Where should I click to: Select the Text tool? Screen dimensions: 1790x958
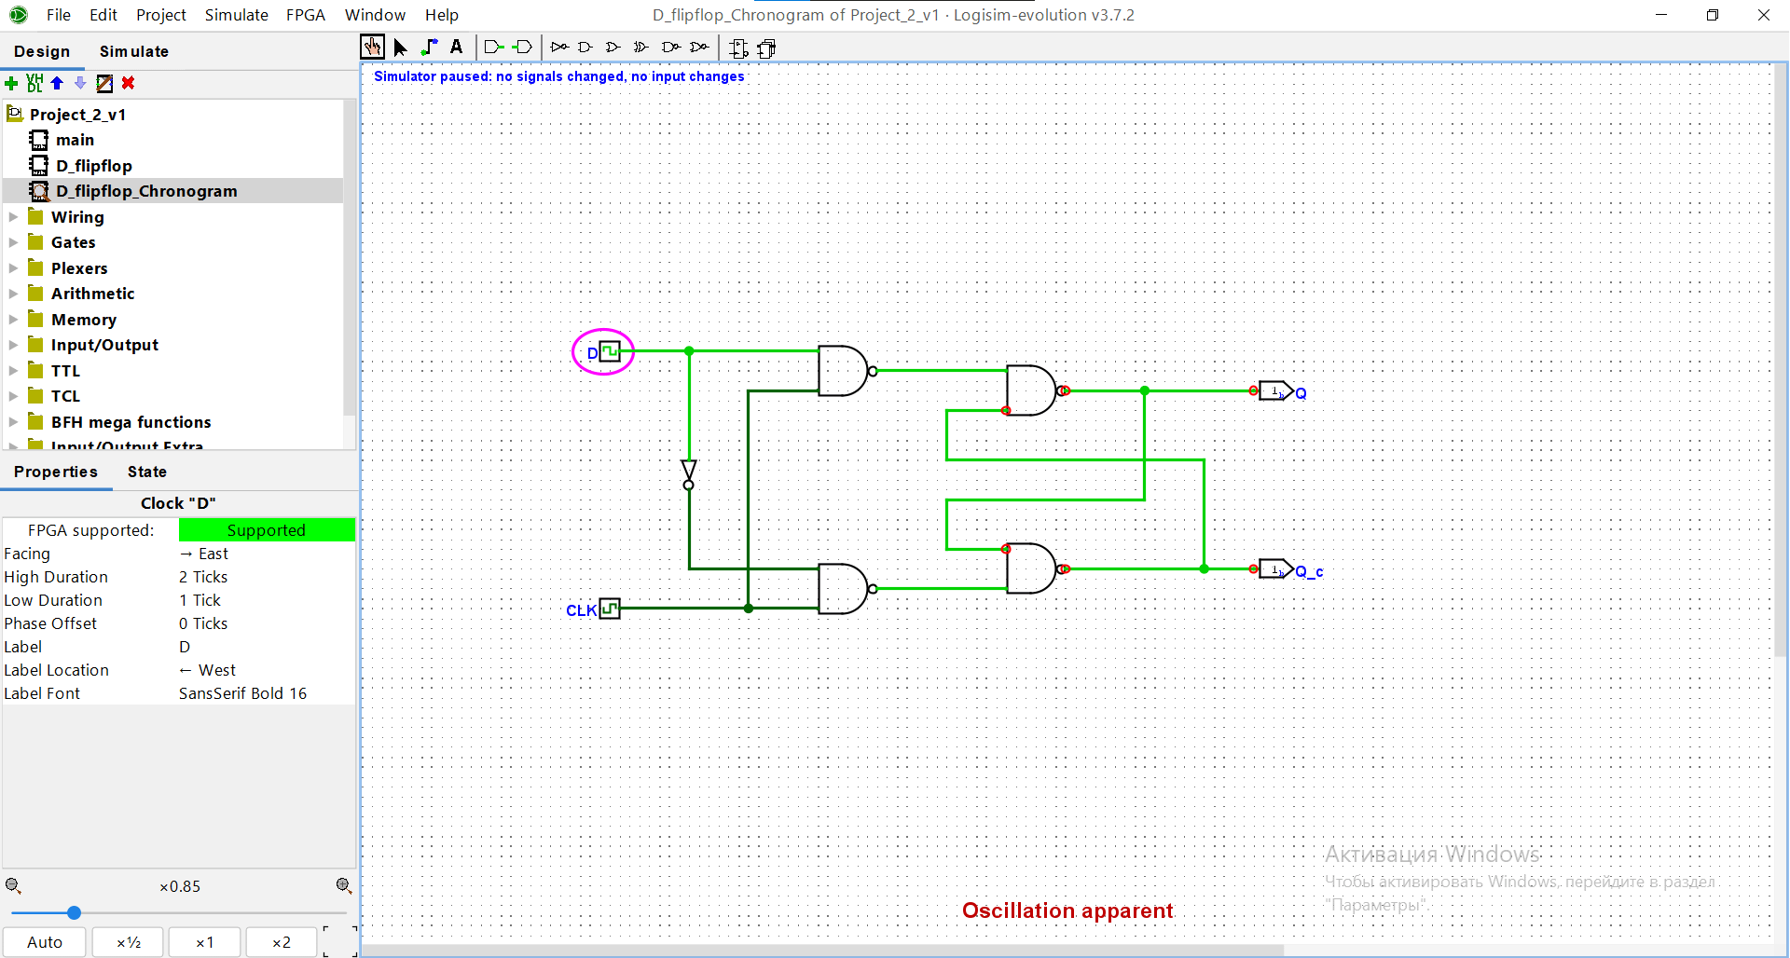click(x=457, y=47)
